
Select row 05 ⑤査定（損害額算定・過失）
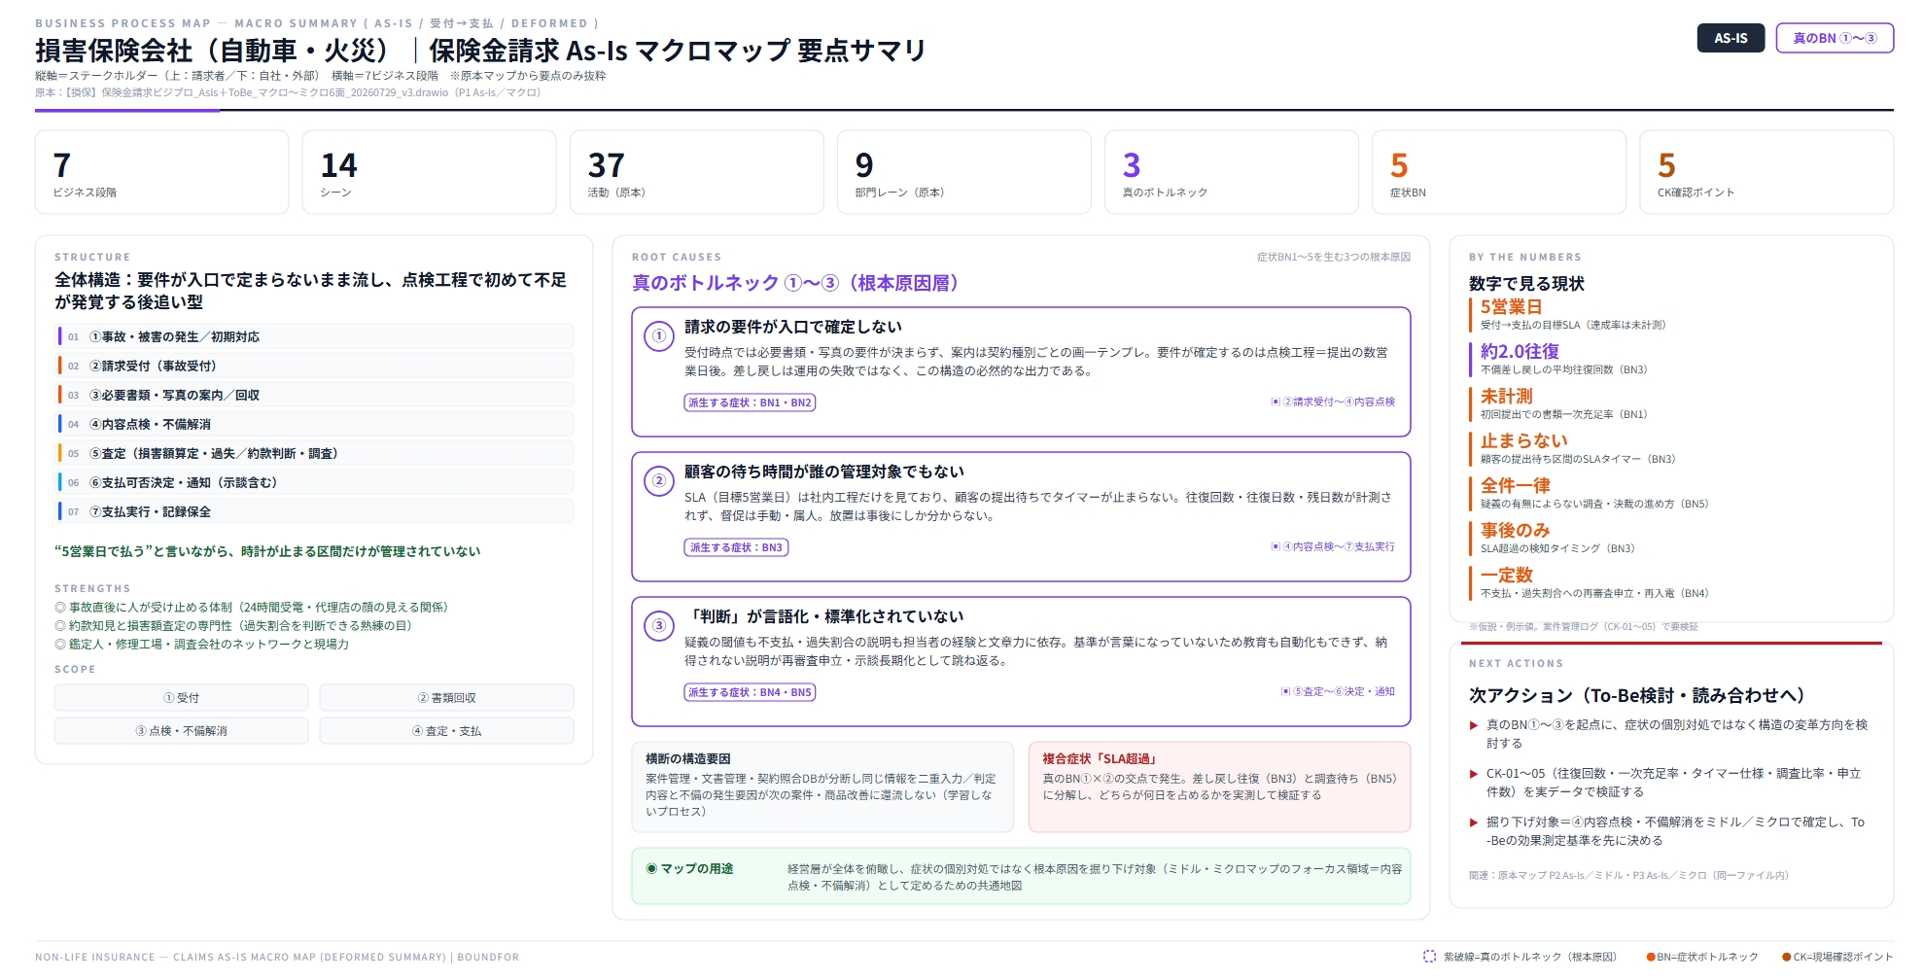click(x=316, y=453)
